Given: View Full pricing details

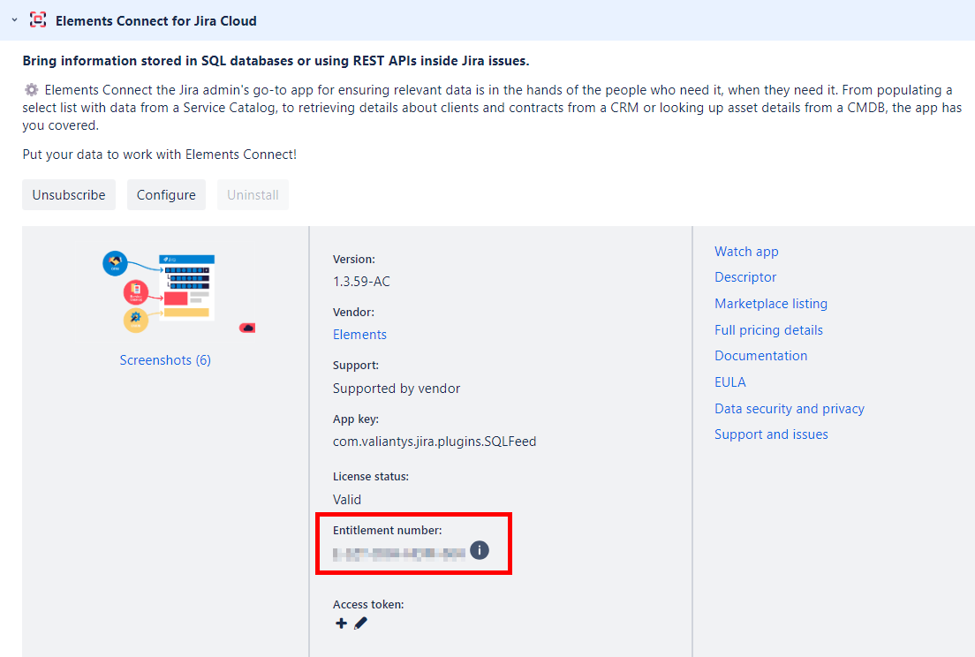Looking at the screenshot, I should click(768, 330).
